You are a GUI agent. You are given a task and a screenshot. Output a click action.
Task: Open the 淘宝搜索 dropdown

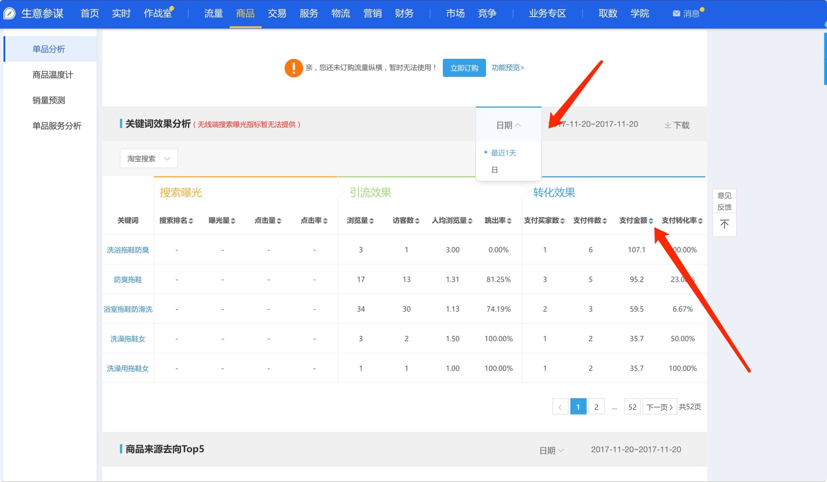[x=148, y=158]
